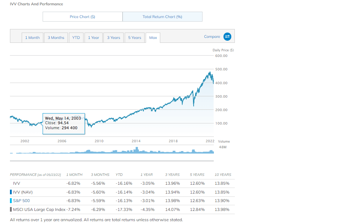Click the IVV (NAV) row label
This screenshot has height=224, width=356.
point(23,192)
